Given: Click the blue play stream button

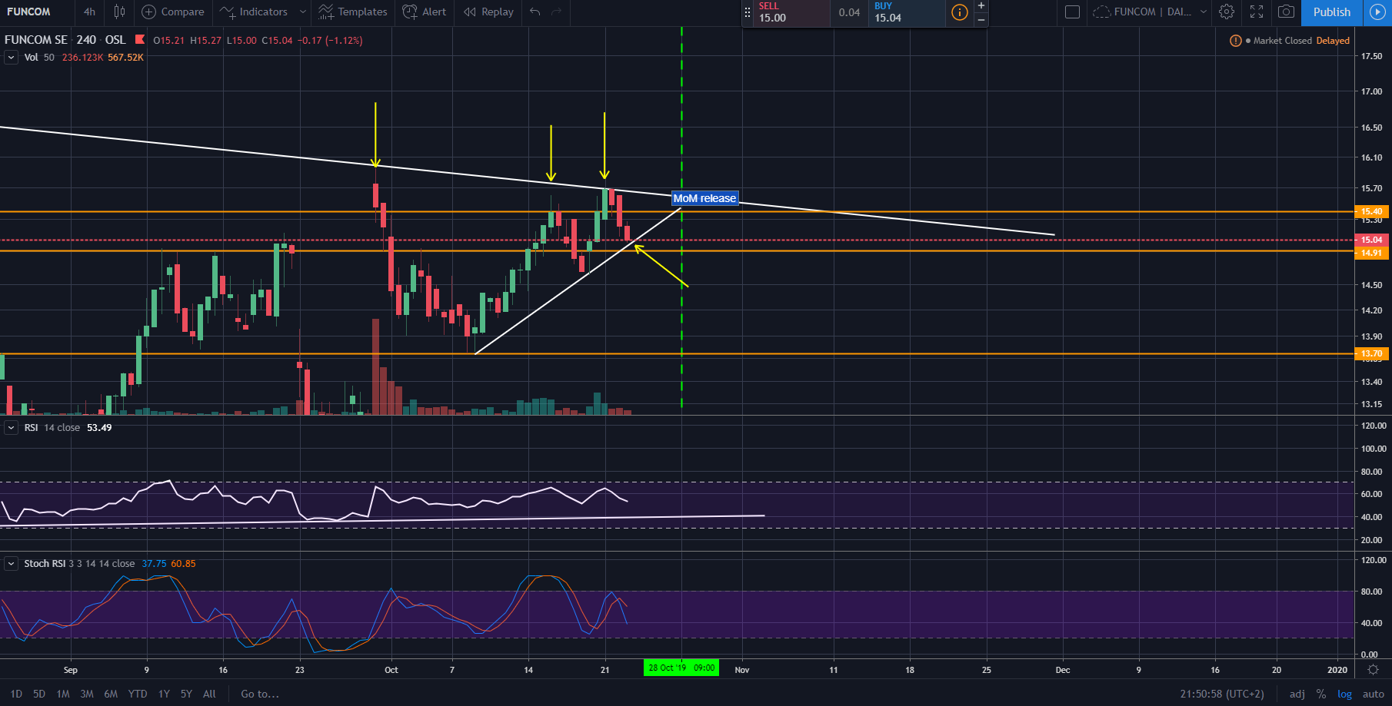Looking at the screenshot, I should 1377,12.
